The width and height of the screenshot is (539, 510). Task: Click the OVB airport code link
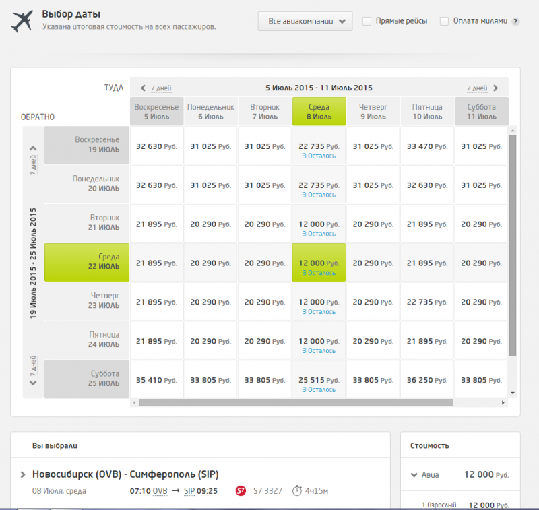tap(160, 491)
